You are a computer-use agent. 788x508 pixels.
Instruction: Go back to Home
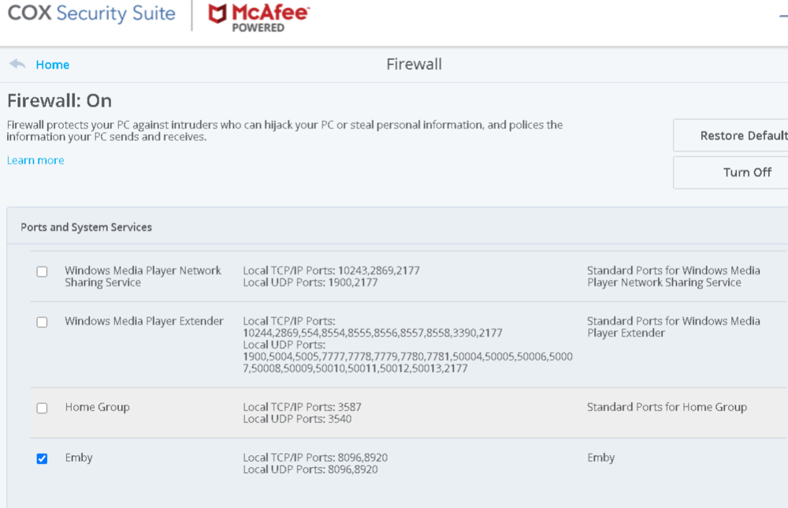52,65
